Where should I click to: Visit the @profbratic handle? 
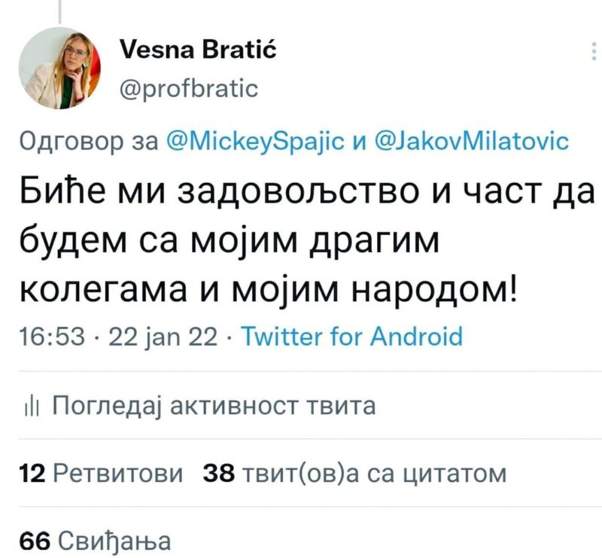pyautogui.click(x=189, y=89)
